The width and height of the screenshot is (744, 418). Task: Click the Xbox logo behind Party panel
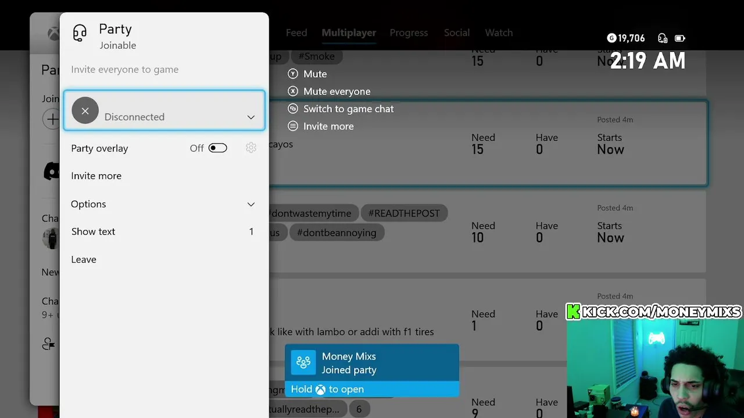53,34
